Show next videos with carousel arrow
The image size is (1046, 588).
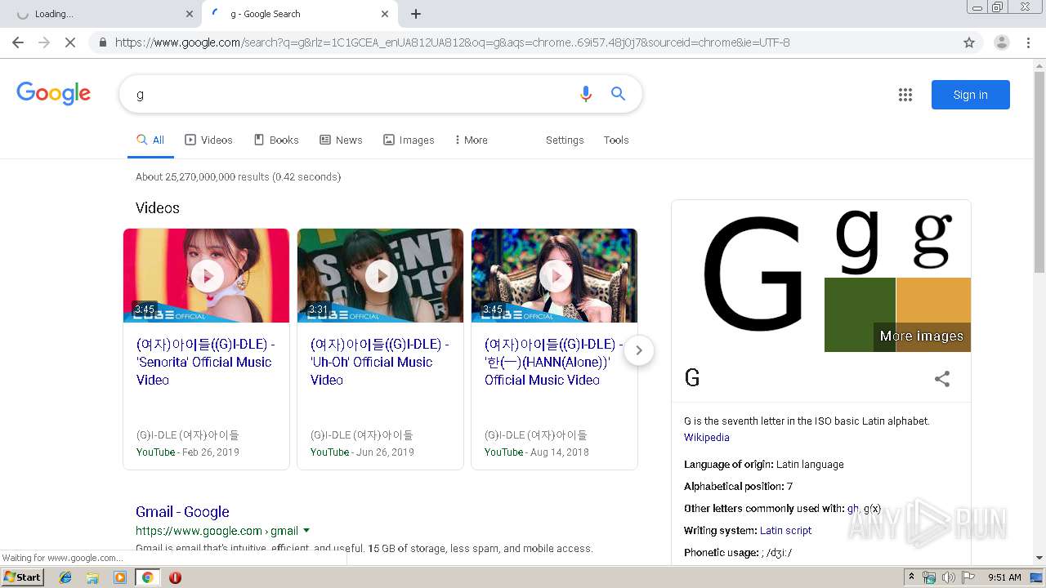click(639, 350)
